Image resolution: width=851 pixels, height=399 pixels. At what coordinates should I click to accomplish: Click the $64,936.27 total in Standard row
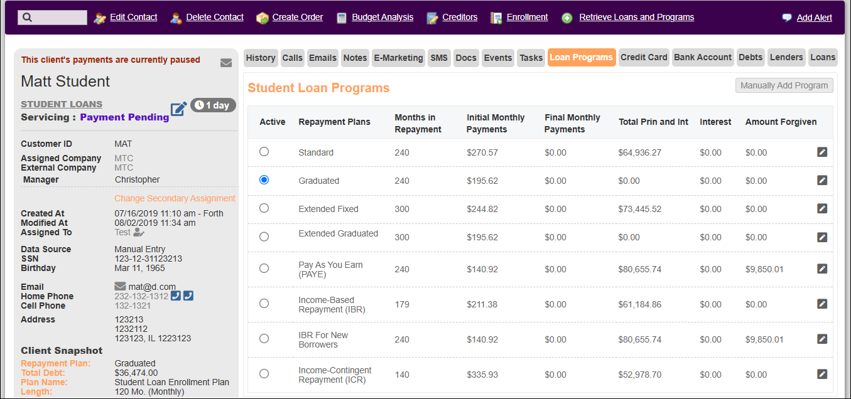(x=640, y=152)
